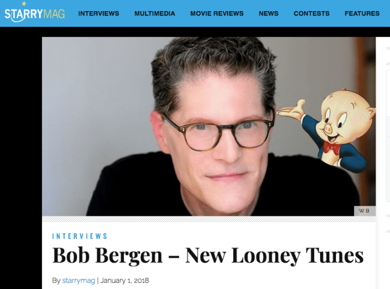Open the blue INTERVIEWS category link above the headline

[80, 236]
